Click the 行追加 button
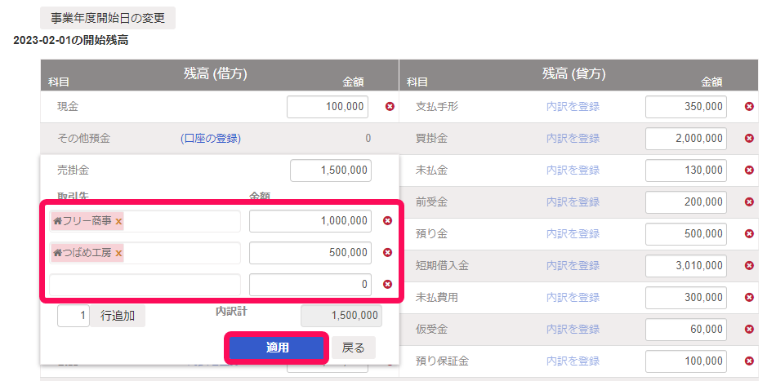The height and width of the screenshot is (381, 767). [118, 316]
